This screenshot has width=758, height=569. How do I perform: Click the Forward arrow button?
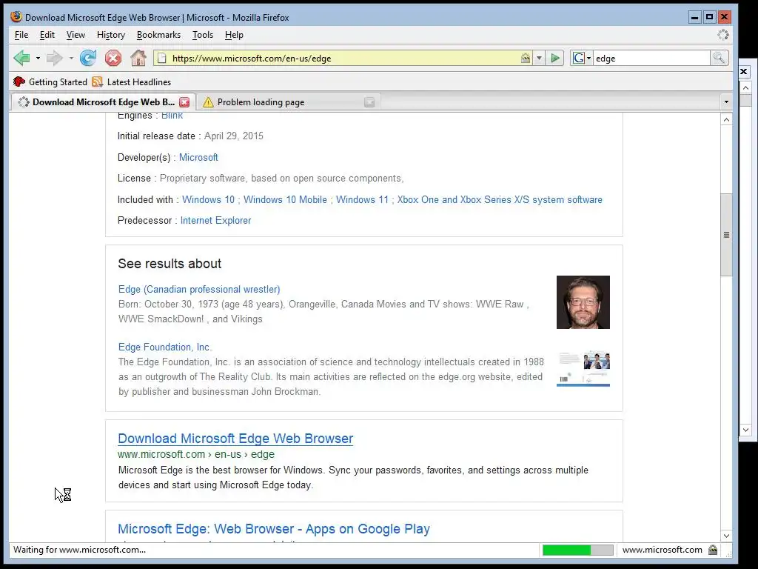(54, 58)
